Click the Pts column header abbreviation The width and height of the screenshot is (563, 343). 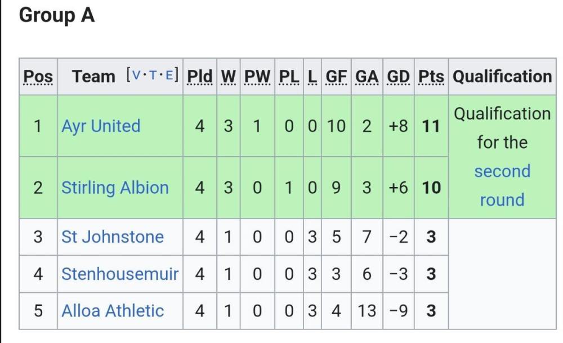point(431,77)
